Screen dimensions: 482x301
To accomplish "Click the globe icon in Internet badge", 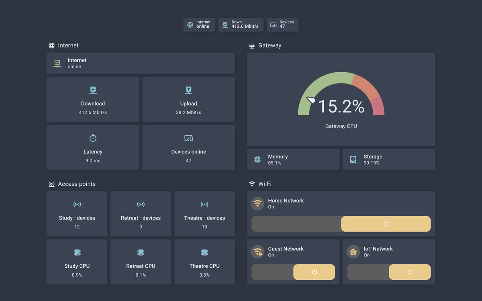I will [x=190, y=25].
